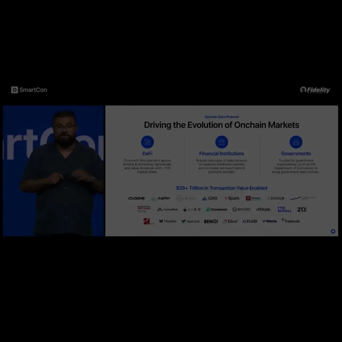This screenshot has width=342, height=342.
Task: Click the FLUID logo
Action: 250,221
